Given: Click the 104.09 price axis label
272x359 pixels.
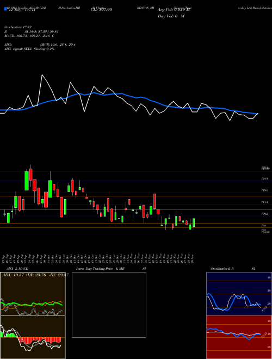Looking at the screenshot, I should tap(265, 232).
